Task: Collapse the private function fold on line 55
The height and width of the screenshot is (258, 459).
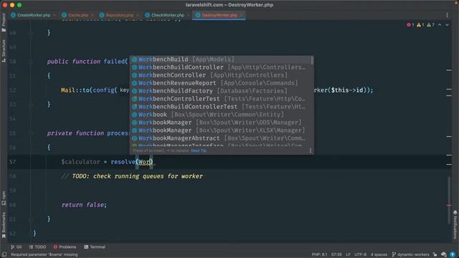Action: pyautogui.click(x=30, y=133)
